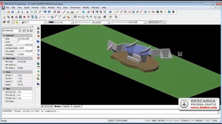
Task: Click the DESCARGA PRUEBA GRATIS download button
Action: click(199, 104)
